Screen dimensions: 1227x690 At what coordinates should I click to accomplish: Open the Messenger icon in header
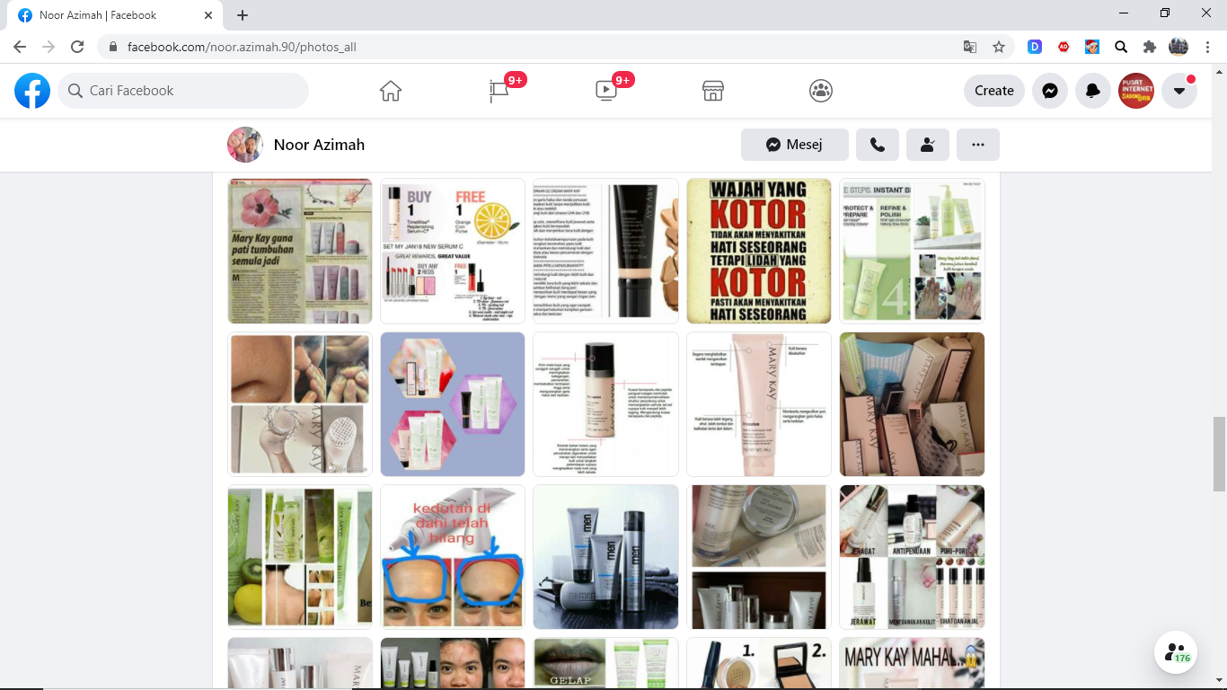[1049, 91]
